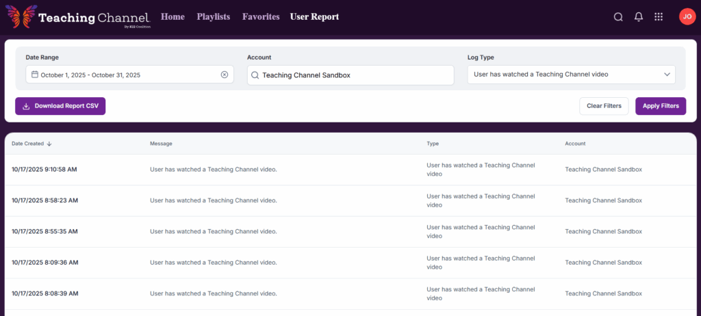Select the row dated 10/17/2025 8:58:23 AM
The height and width of the screenshot is (316, 701).
tap(350, 200)
